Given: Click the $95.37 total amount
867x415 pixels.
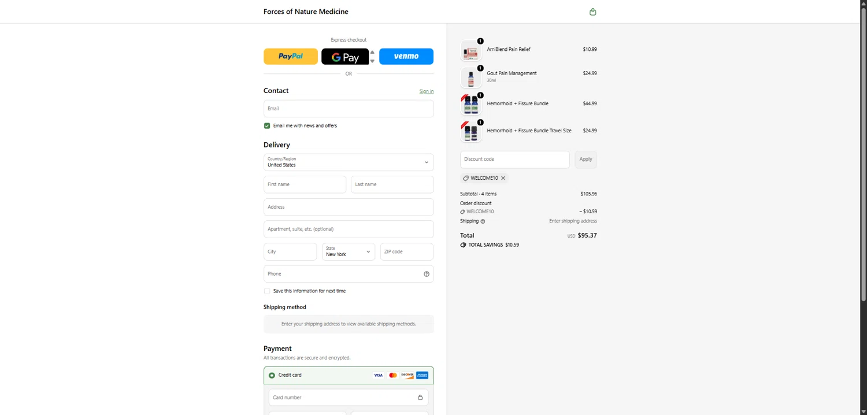Looking at the screenshot, I should coord(587,236).
